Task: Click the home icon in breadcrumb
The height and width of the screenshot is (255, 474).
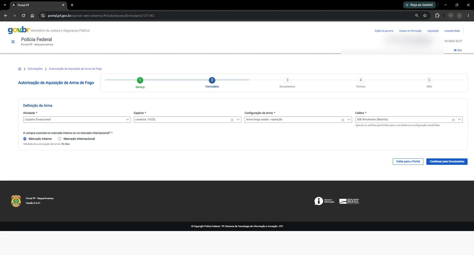Action: (x=20, y=69)
